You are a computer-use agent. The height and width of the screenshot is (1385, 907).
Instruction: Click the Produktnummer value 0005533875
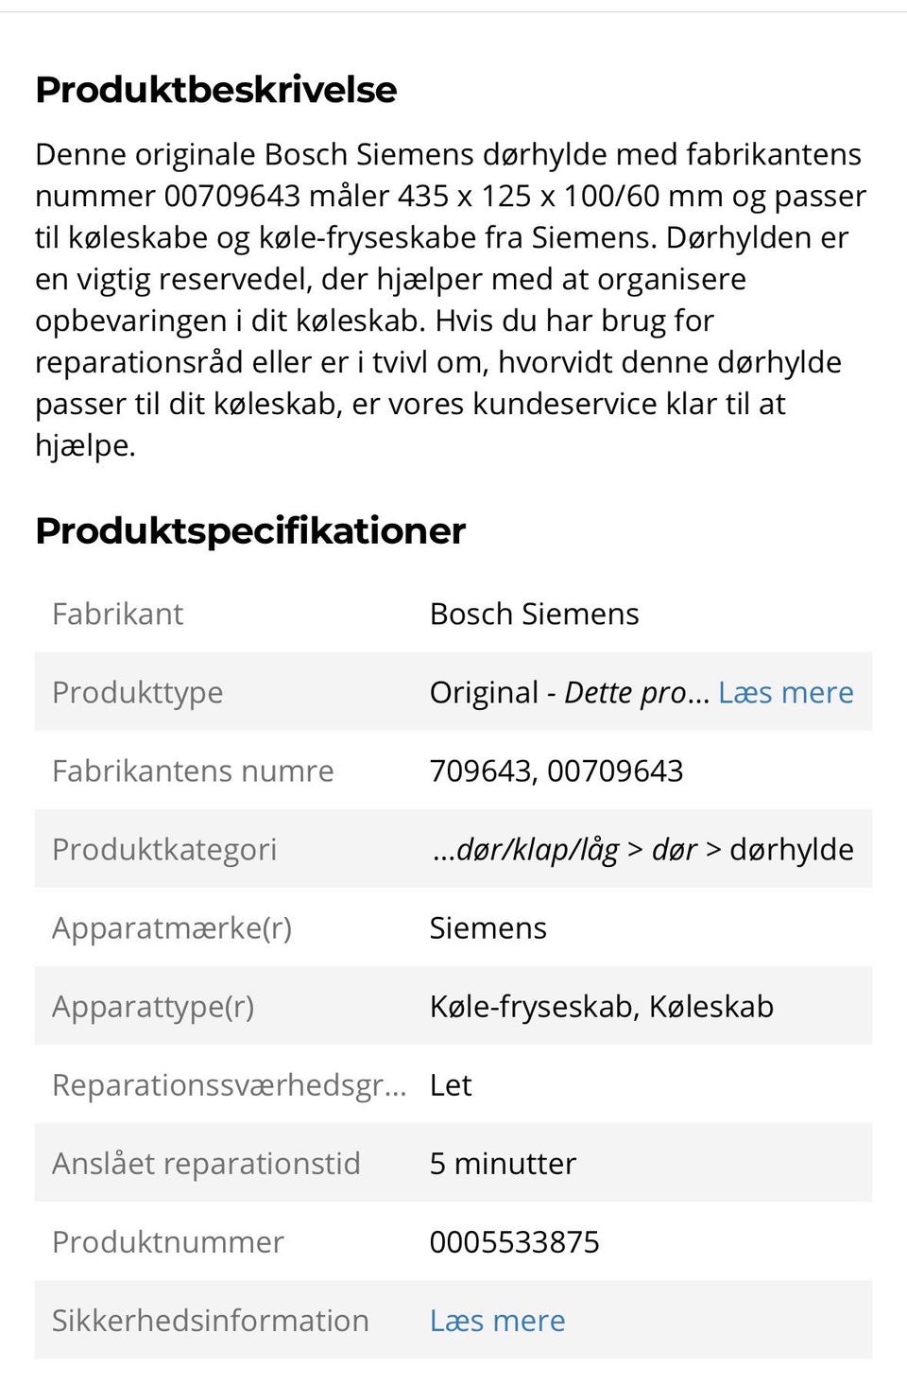click(514, 1241)
